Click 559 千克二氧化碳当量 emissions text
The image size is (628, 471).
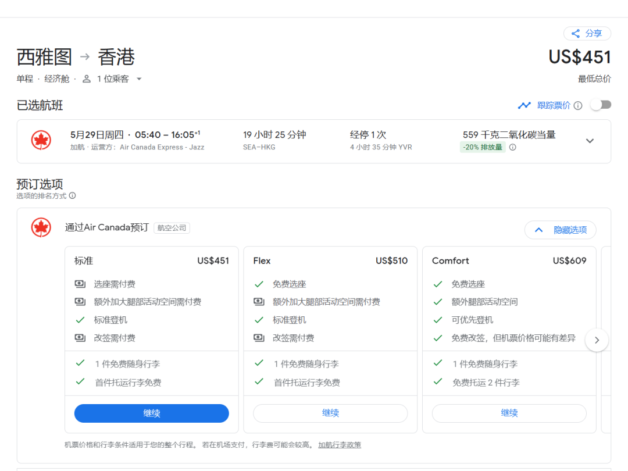[x=509, y=134]
